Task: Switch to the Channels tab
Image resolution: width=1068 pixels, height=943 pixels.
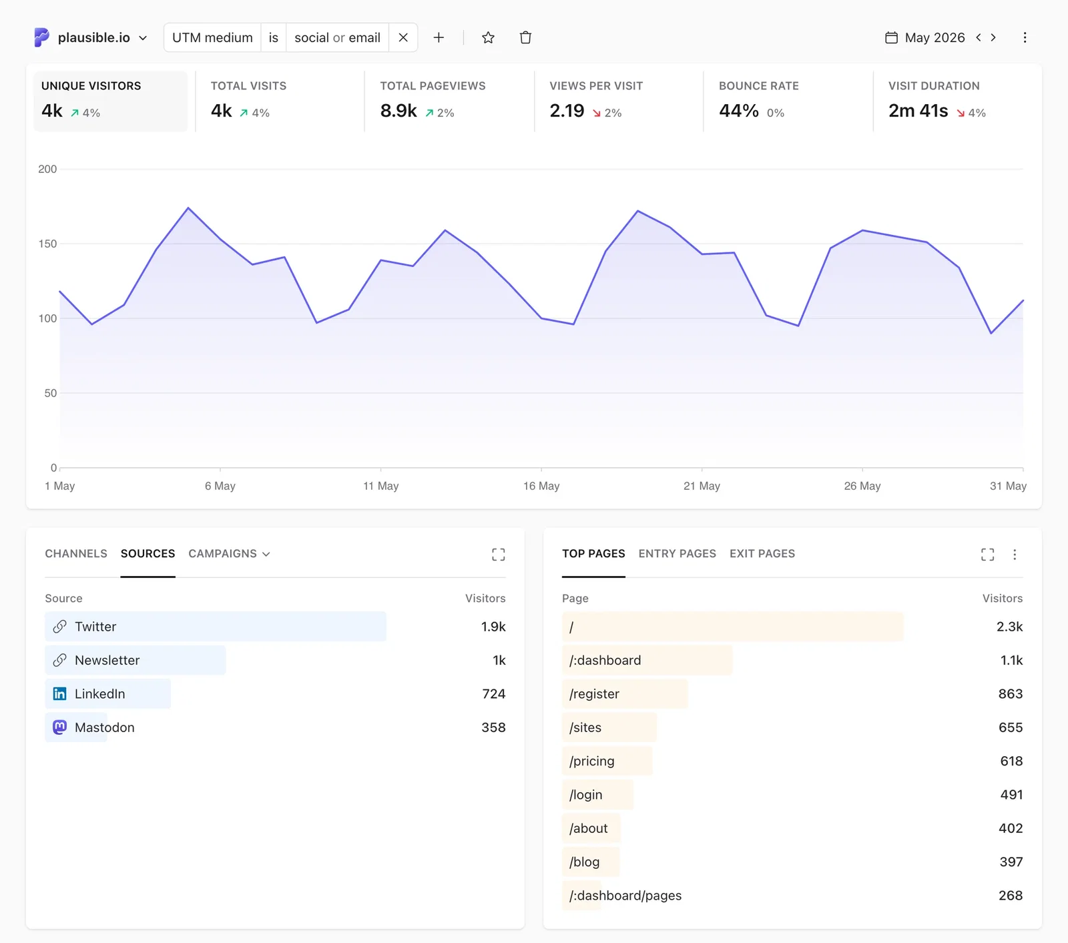Action: [x=76, y=553]
